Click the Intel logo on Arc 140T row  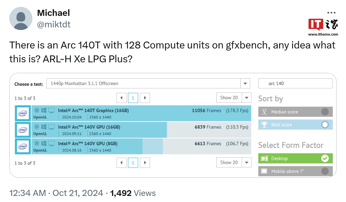(x=22, y=113)
